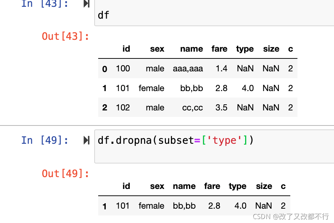Screen dimensions: 334x223
Task: Select id 102 in the third row
Action: tap(123, 108)
